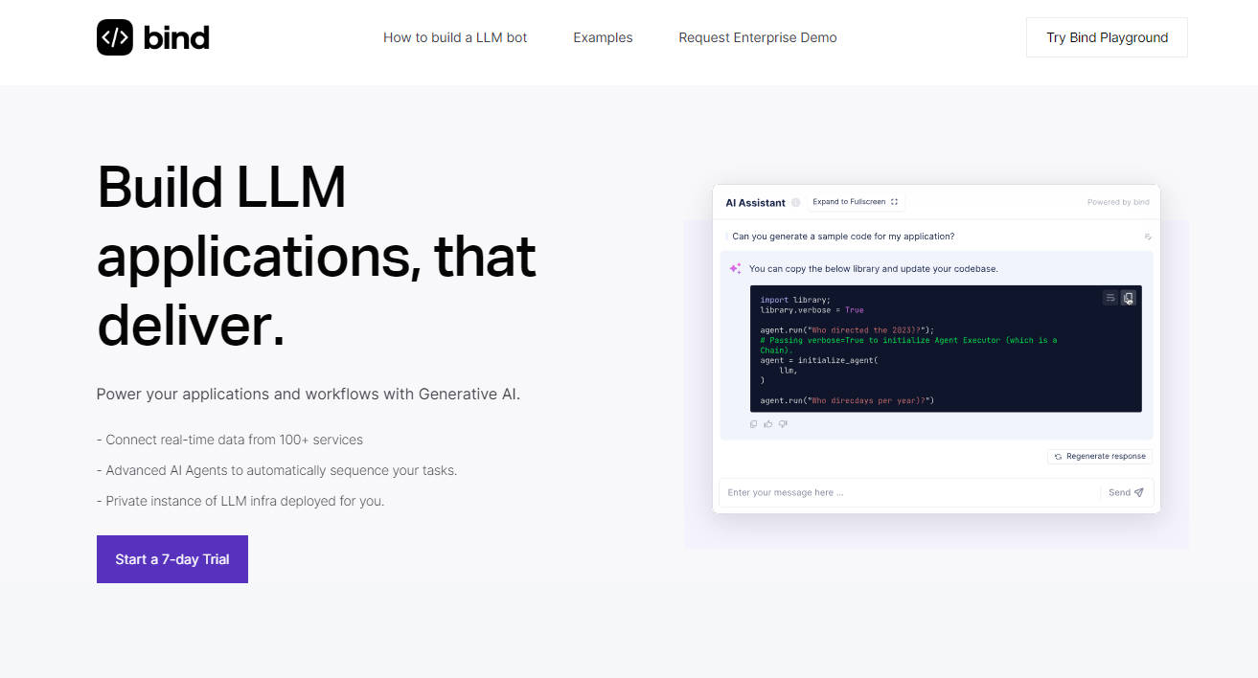Click the 'library.verbose = True' code line

click(812, 310)
